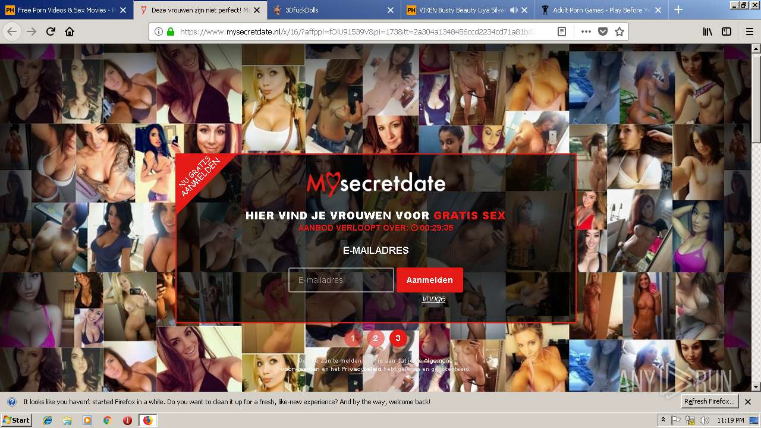Click the Vorige link
761x428 pixels.
coord(433,298)
